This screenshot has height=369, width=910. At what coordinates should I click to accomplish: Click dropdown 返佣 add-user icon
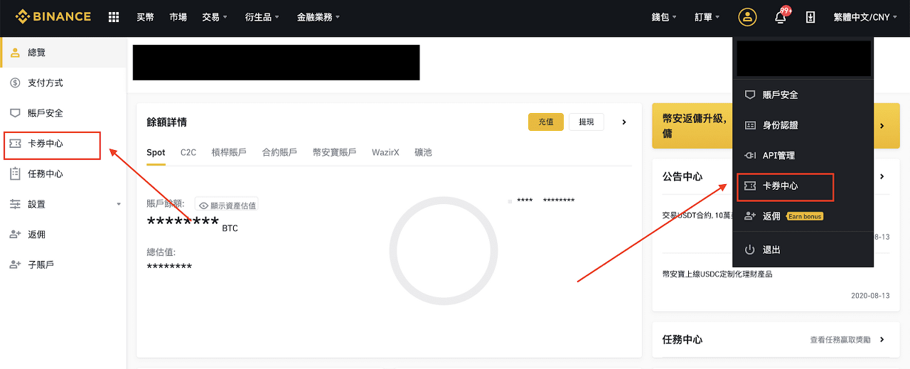pos(749,216)
